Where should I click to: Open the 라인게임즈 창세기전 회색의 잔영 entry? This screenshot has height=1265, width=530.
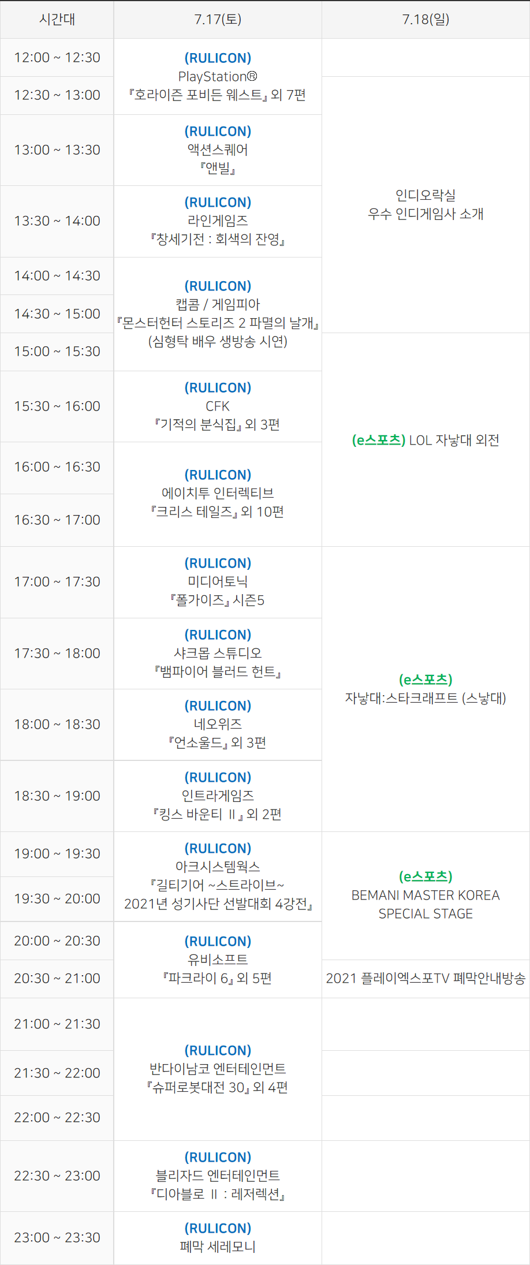(218, 221)
